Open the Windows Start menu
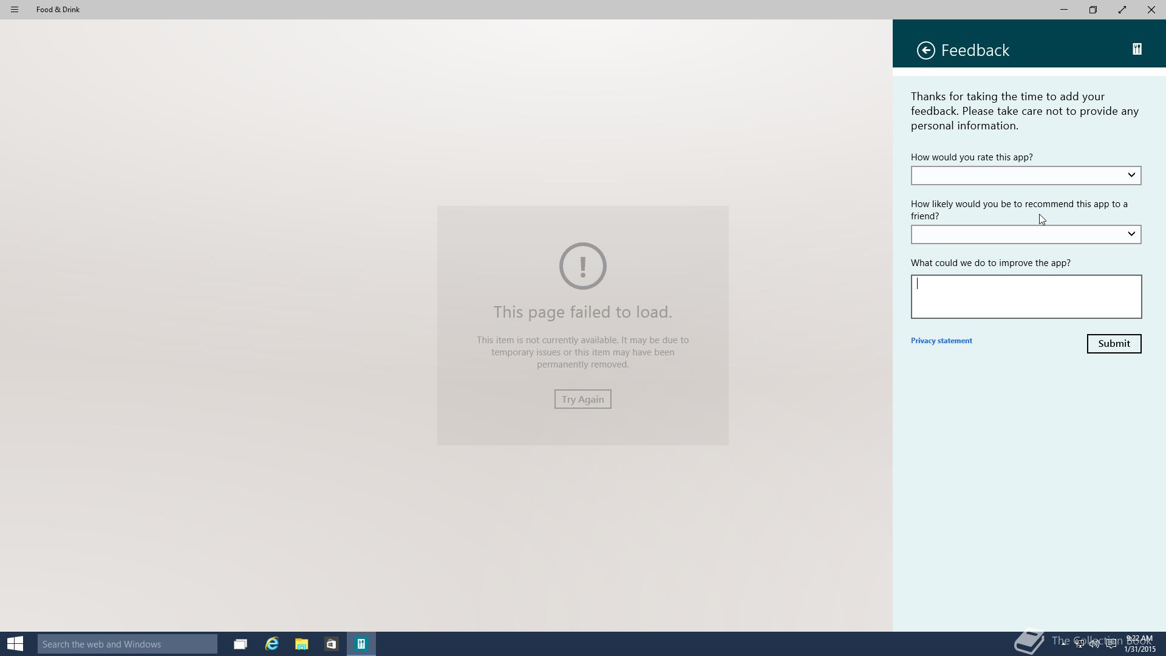 tap(15, 644)
